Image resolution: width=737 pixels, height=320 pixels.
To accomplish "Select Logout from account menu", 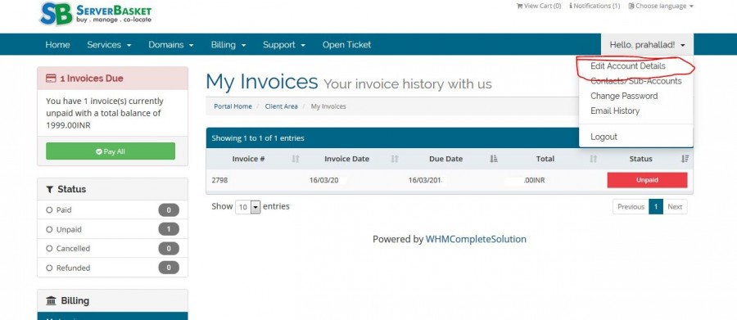I will pos(604,137).
